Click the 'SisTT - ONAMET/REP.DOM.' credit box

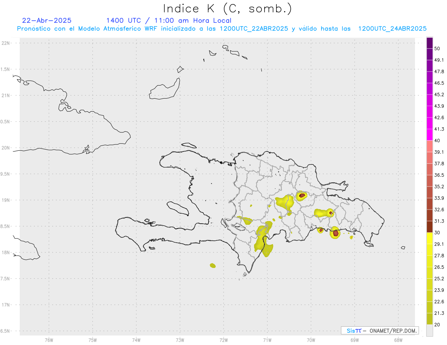pyautogui.click(x=380, y=330)
